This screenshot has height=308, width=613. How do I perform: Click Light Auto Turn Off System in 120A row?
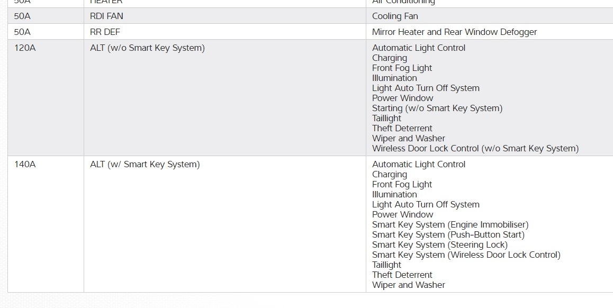click(x=426, y=88)
